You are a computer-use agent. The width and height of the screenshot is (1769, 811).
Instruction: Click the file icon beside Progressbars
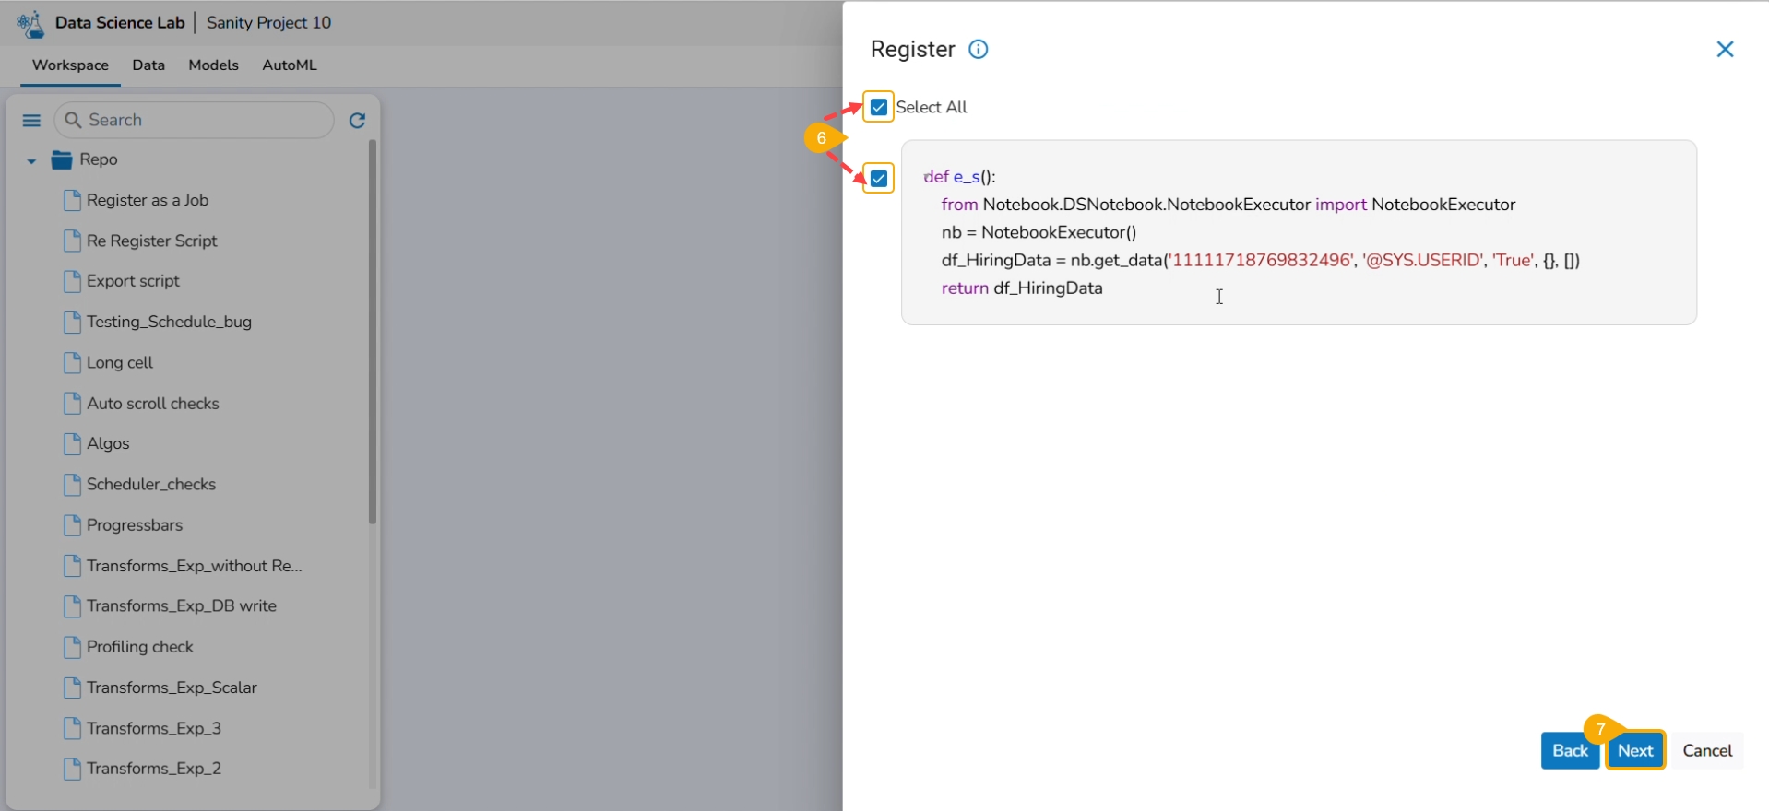coord(72,525)
